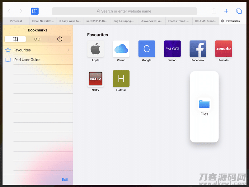Click the book icon beside iPad User Guide
This screenshot has width=249, height=187.
[x=8, y=60]
